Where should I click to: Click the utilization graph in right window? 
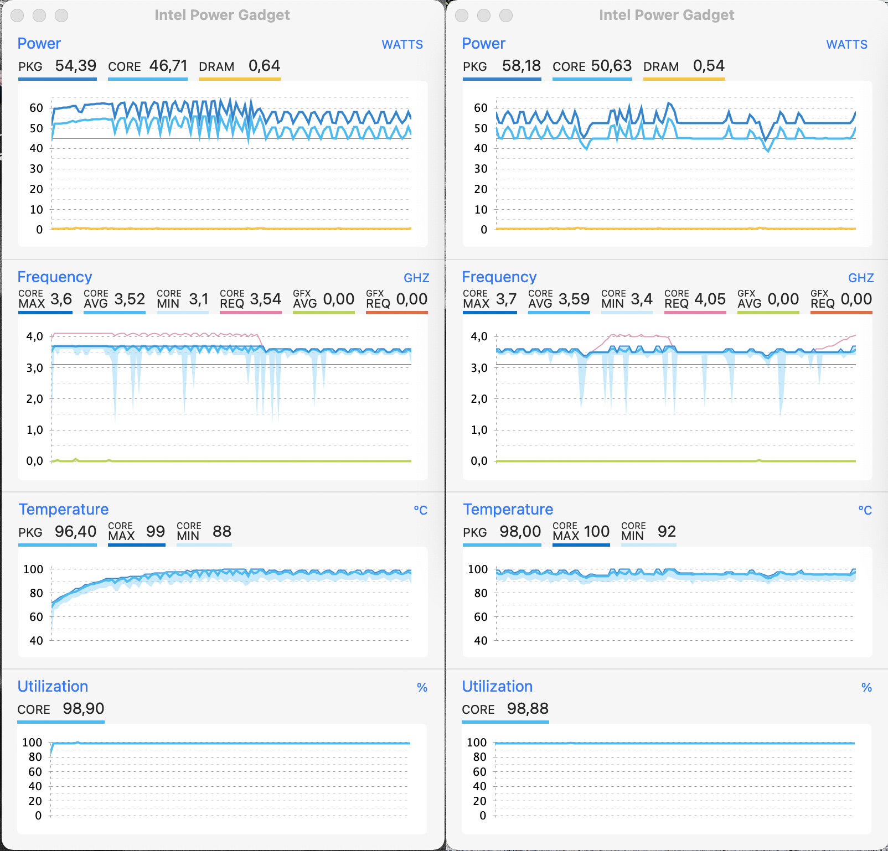tap(667, 779)
